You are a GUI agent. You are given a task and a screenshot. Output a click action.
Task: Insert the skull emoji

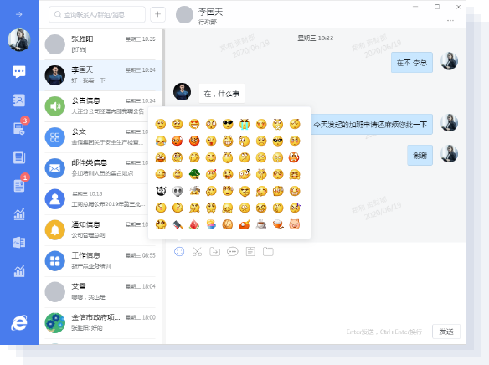pyautogui.click(x=178, y=191)
